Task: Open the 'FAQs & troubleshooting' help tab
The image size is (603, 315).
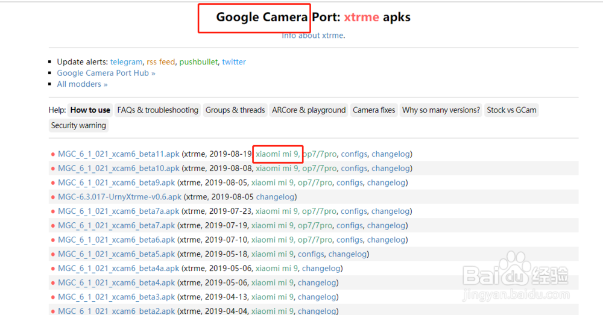Action: click(x=157, y=110)
